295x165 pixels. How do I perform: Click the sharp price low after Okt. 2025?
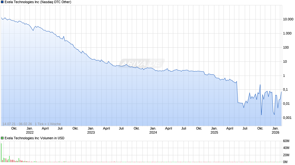261,115
